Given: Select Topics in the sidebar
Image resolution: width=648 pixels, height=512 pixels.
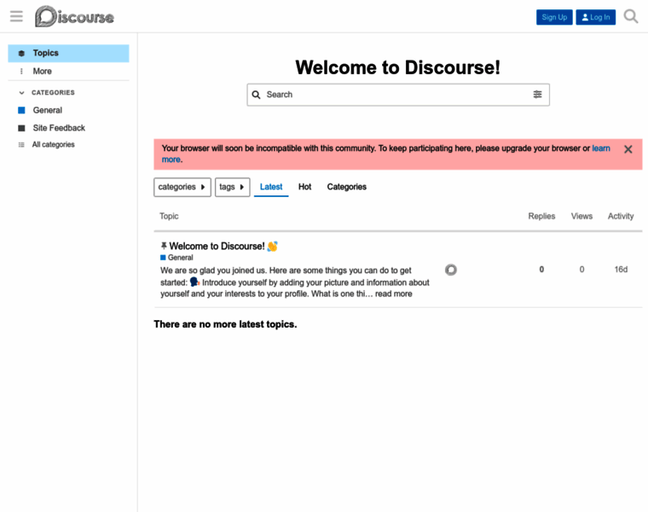Looking at the screenshot, I should pos(68,54).
